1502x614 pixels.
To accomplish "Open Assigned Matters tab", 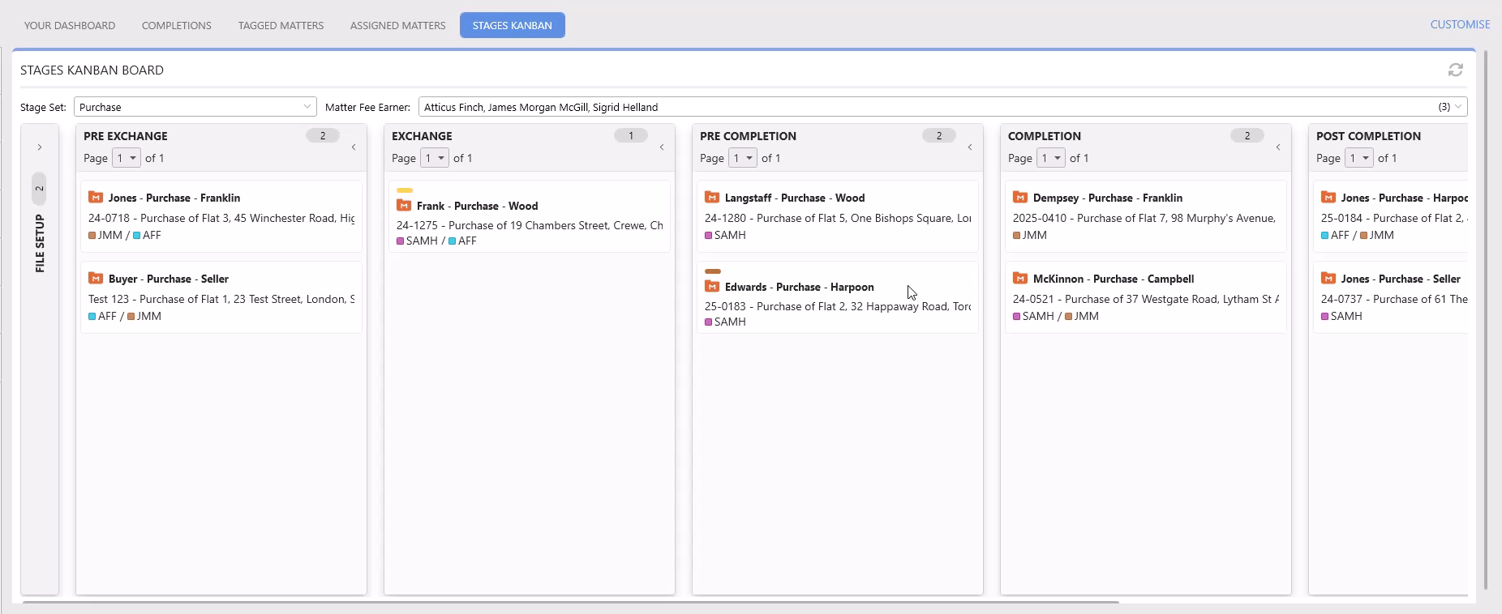I will [398, 25].
